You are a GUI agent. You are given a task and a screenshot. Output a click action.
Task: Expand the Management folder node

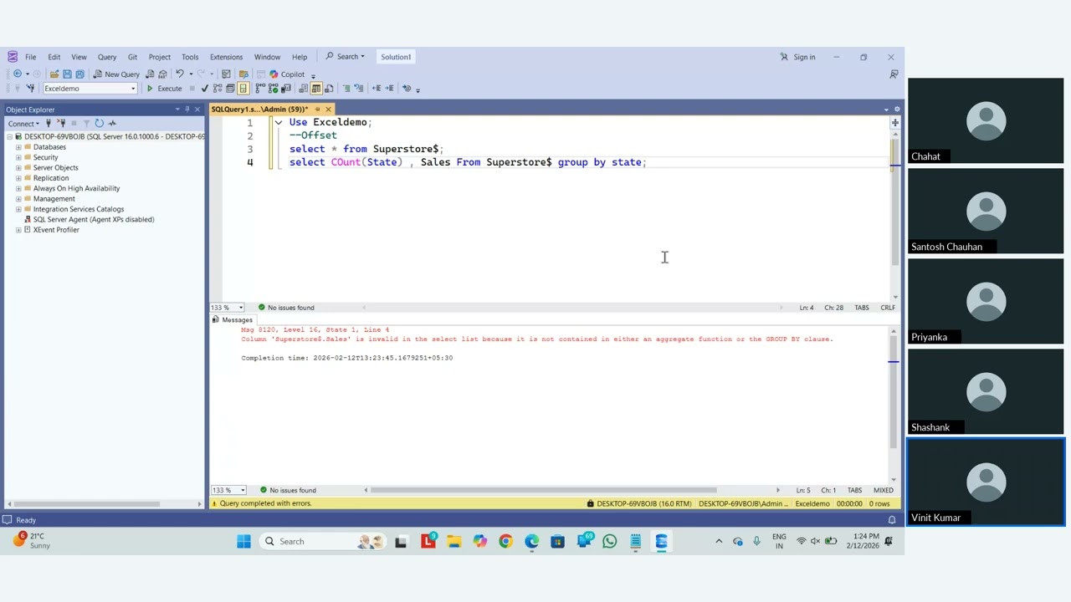[18, 199]
